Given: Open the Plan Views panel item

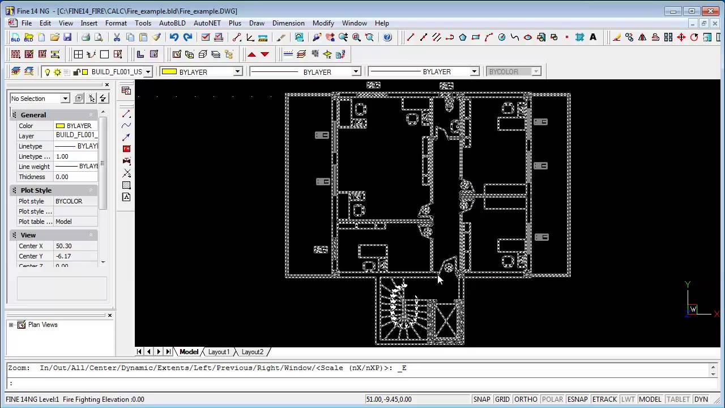Looking at the screenshot, I should point(42,325).
